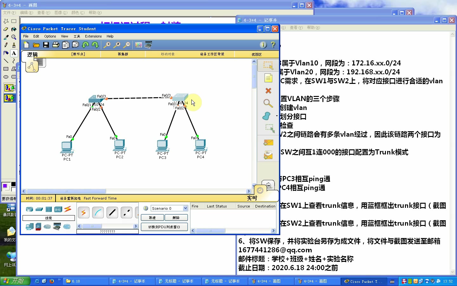
Task: Click the question mark help icon
Action: click(x=273, y=45)
